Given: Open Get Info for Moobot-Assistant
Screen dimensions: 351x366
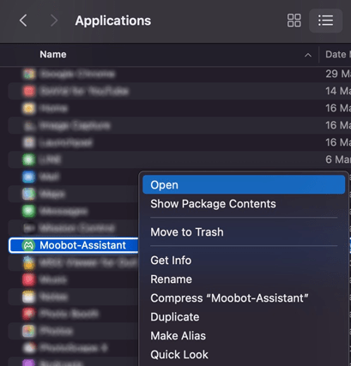Looking at the screenshot, I should coord(171,261).
